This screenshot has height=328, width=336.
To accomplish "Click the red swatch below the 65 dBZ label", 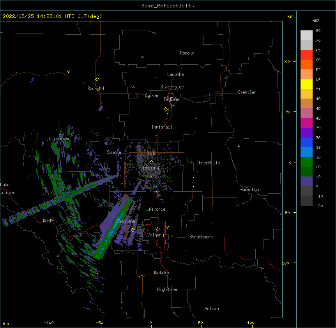I will 306,55.
